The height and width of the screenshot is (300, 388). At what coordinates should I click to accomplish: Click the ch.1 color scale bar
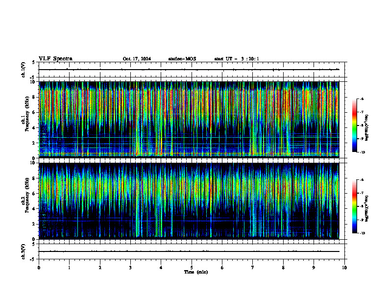tap(355, 125)
